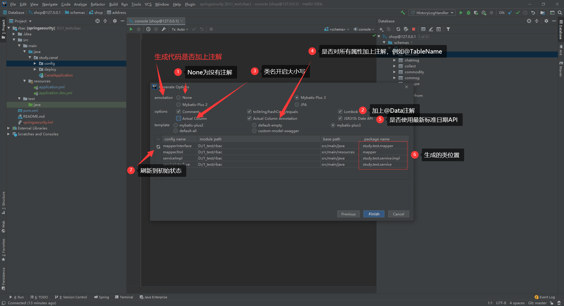Expand the config package node
The width and height of the screenshot is (564, 306).
pyautogui.click(x=35, y=63)
